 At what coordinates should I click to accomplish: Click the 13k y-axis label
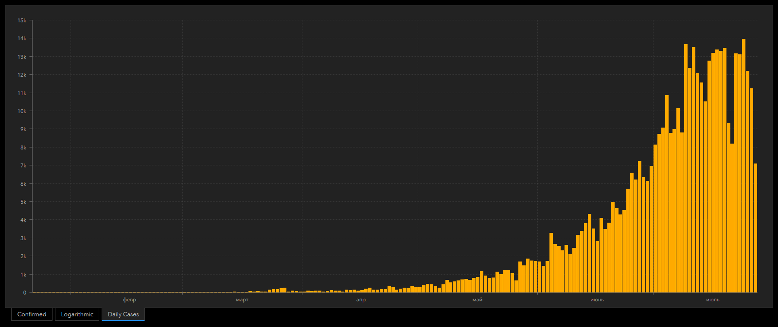pos(22,57)
